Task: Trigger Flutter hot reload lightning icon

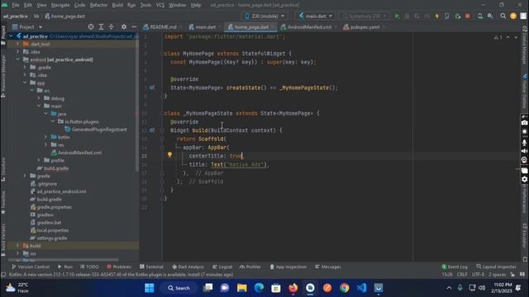Action: 437,16
